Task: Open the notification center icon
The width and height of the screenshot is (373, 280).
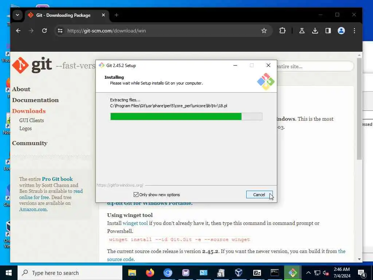Action: click(x=362, y=273)
